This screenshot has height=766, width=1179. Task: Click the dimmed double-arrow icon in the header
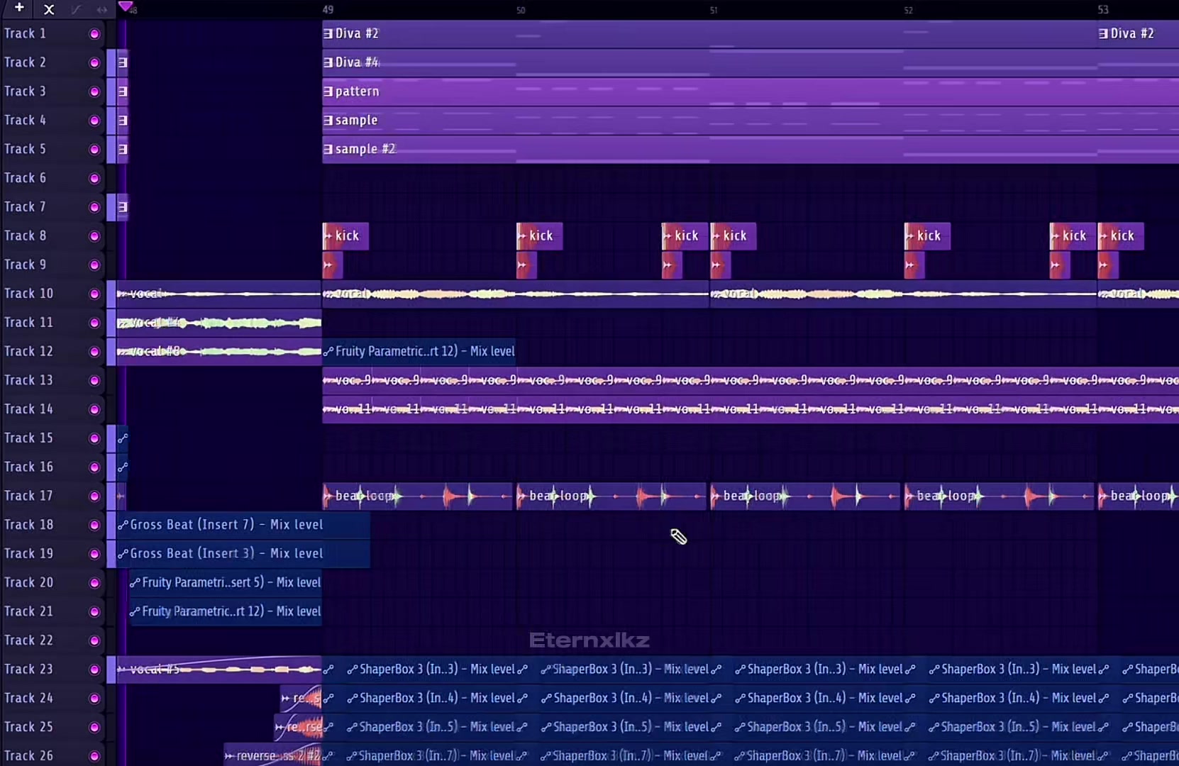click(x=102, y=9)
